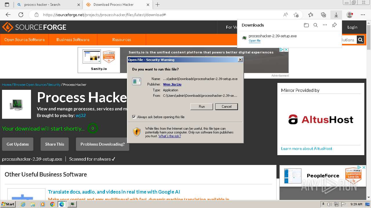This screenshot has width=371, height=208.
Task: Click Open file under processhacker-2.39-setup.exe
Action: point(254,41)
